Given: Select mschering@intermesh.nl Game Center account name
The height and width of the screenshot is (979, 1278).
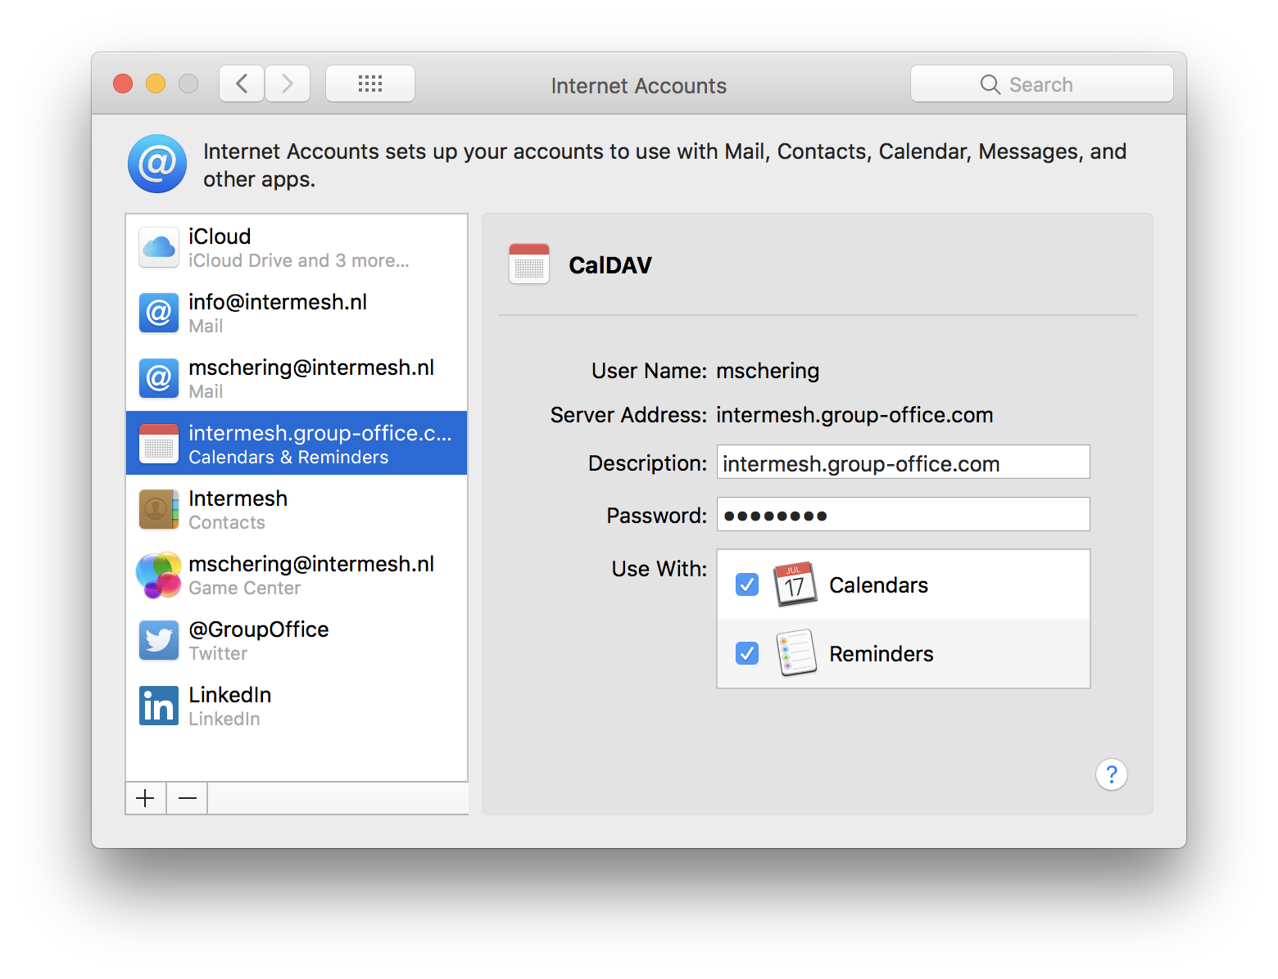Looking at the screenshot, I should point(311,564).
